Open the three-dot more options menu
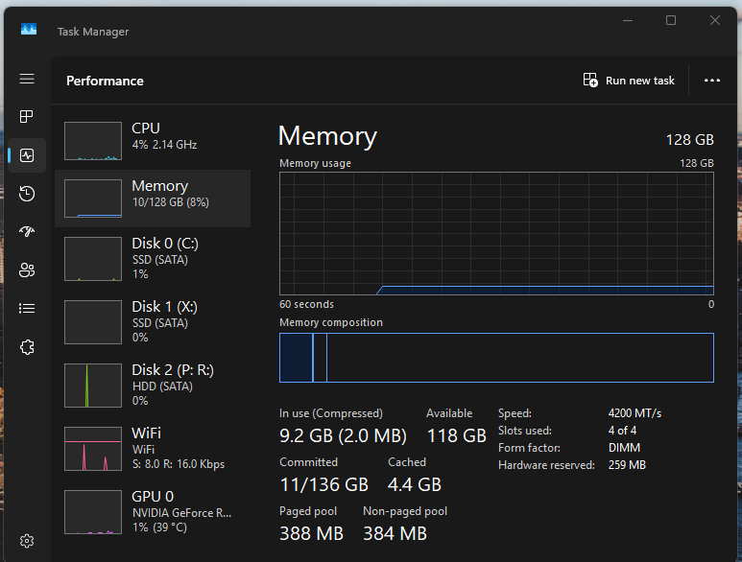Screen dimensions: 742x562 711,81
